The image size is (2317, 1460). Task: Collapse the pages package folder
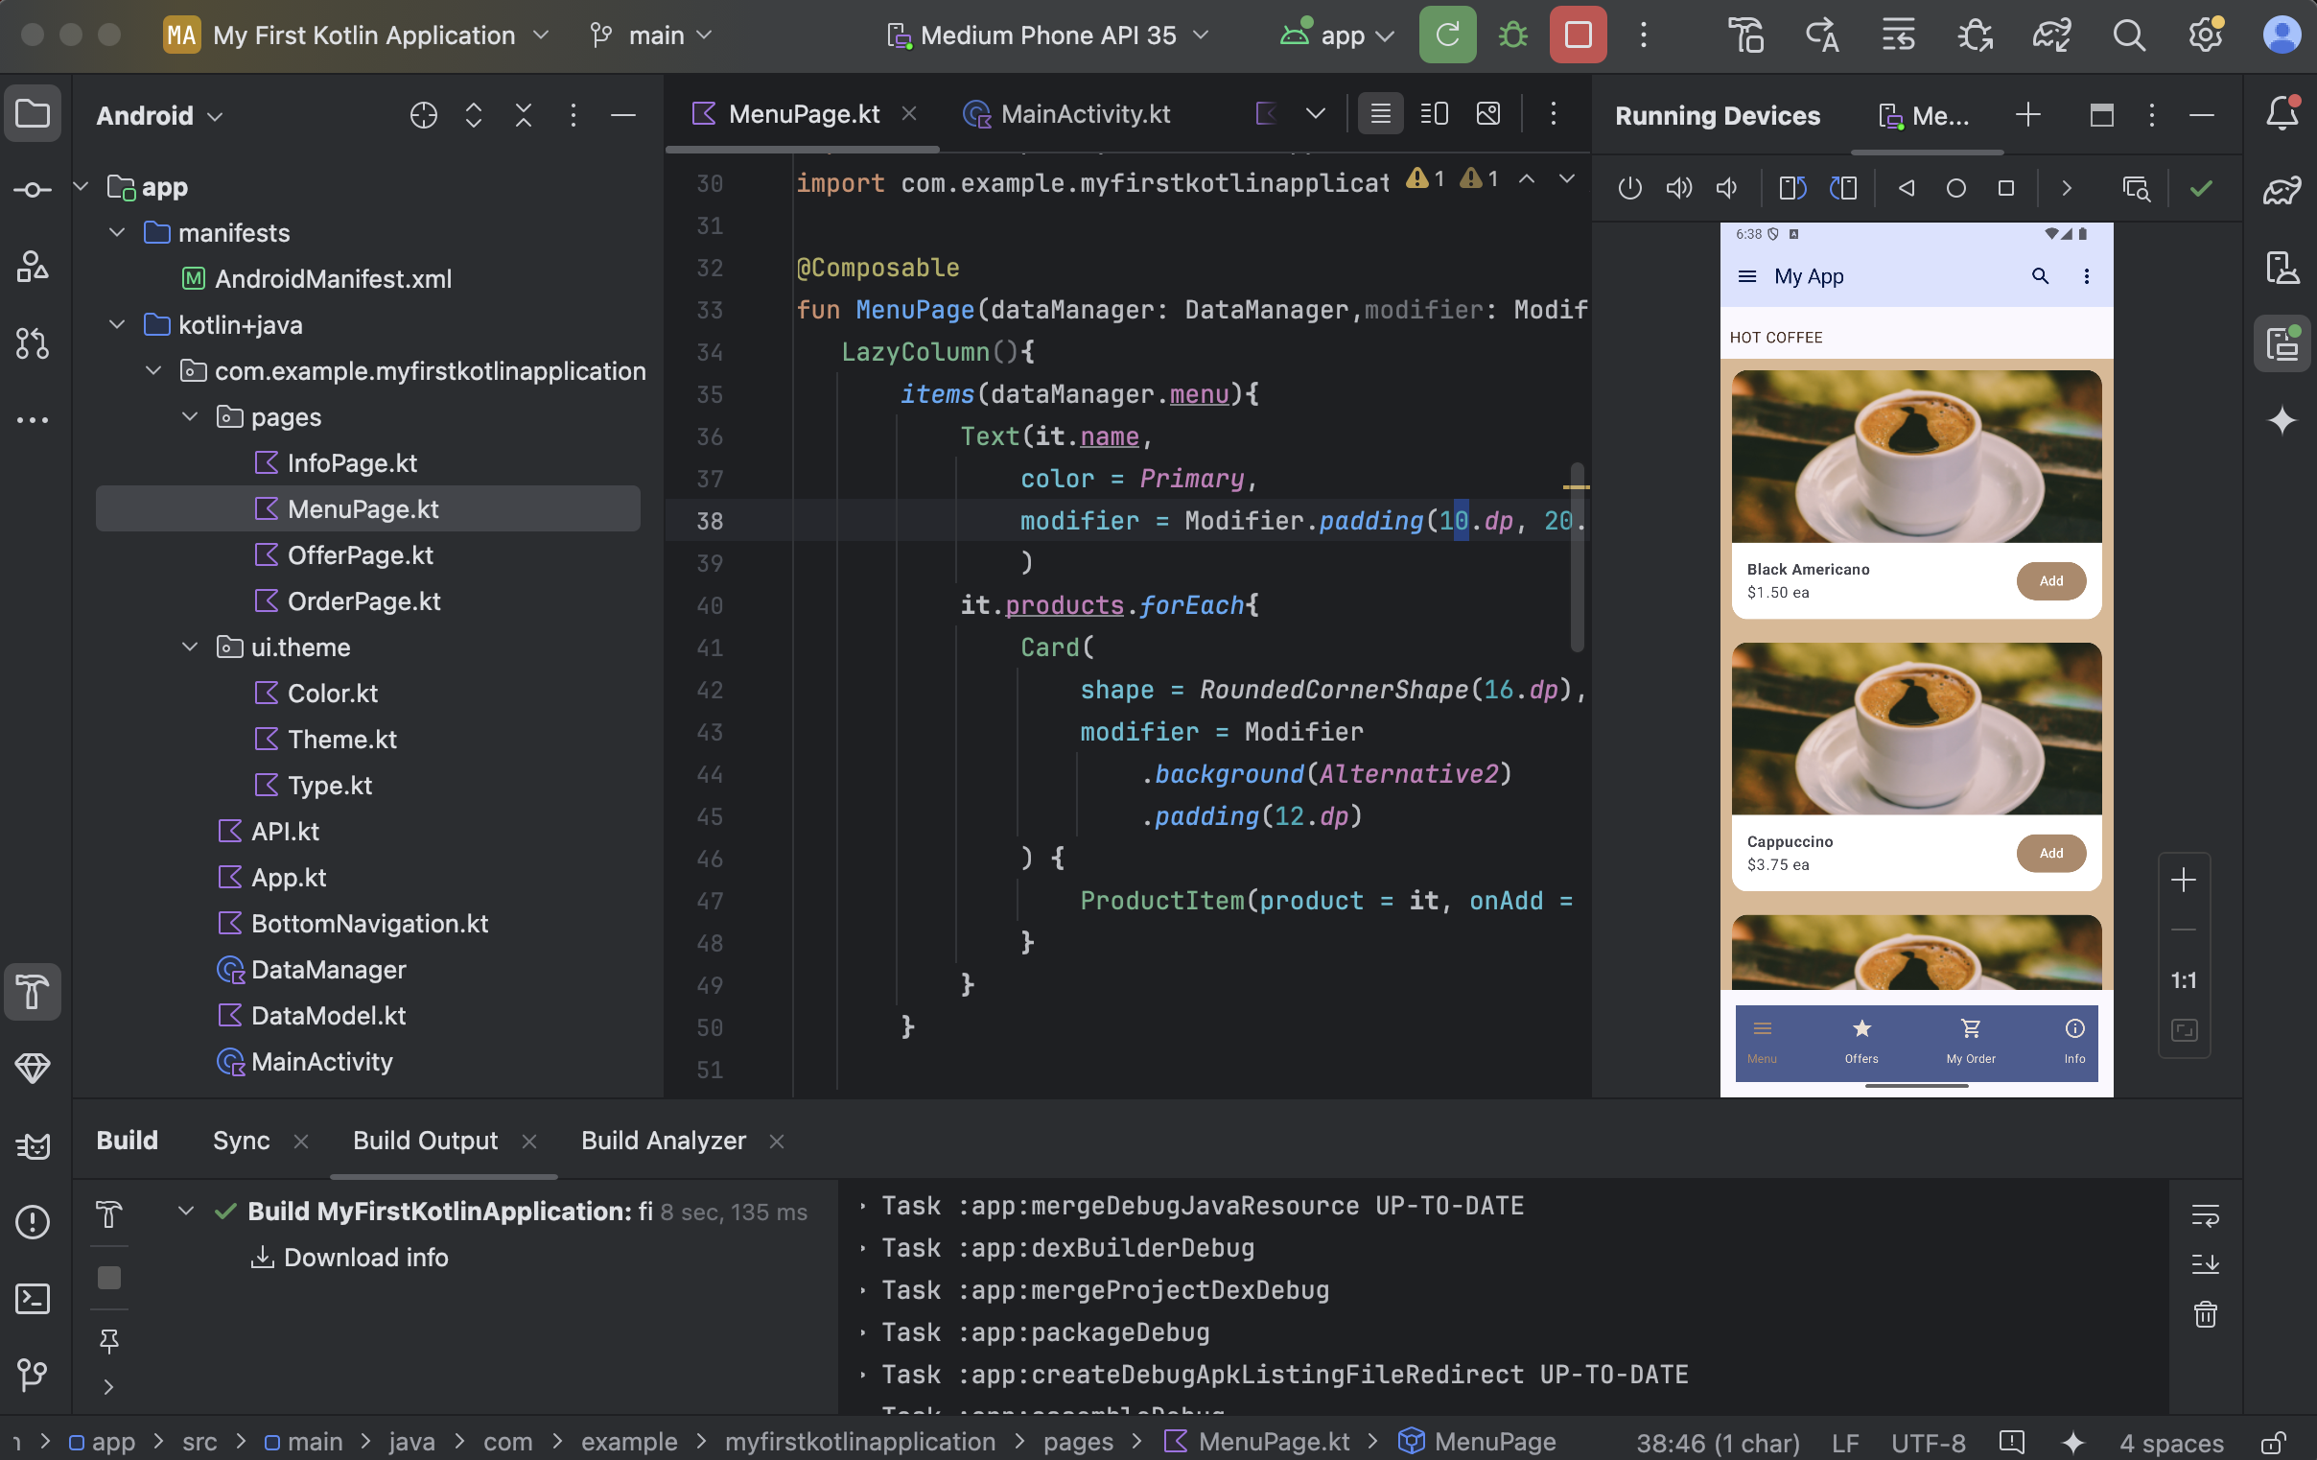tap(190, 416)
